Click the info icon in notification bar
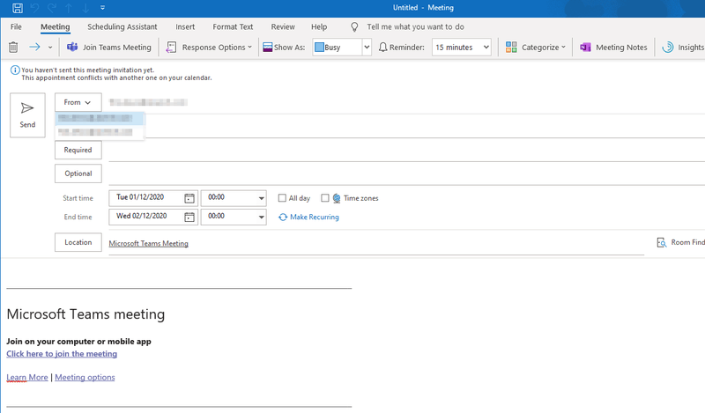The width and height of the screenshot is (705, 413). tap(15, 70)
